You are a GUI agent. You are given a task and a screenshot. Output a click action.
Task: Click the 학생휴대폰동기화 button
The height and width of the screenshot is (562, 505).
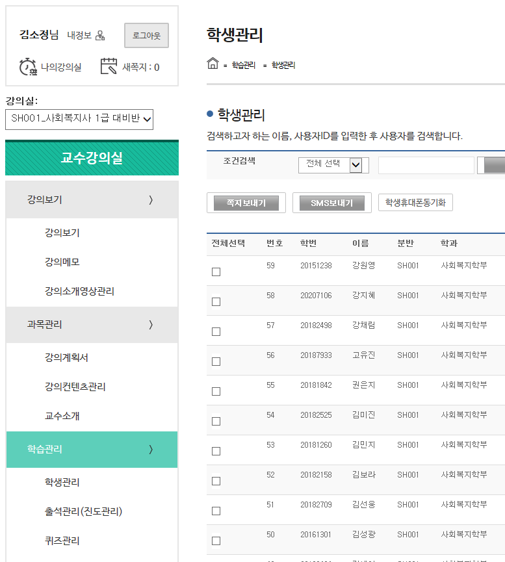click(x=415, y=203)
